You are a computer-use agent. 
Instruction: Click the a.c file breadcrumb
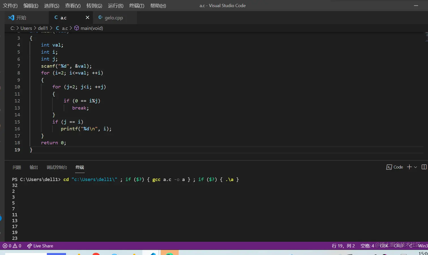(x=62, y=28)
